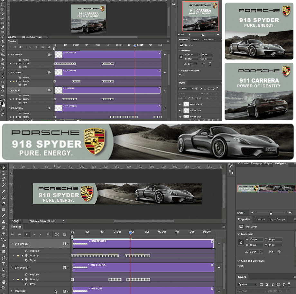The image size is (296, 294).
Task: Click the transition icon in wide banner timeline
Action: pyautogui.click(x=65, y=234)
